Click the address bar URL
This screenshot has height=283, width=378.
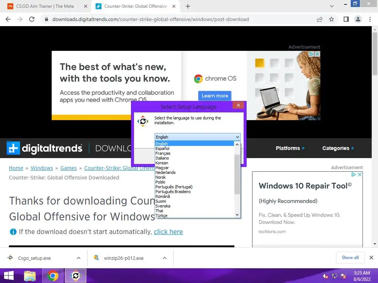(151, 19)
